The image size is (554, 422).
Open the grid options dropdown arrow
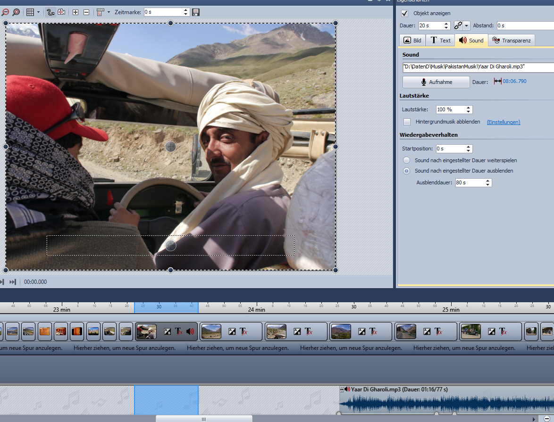pyautogui.click(x=38, y=12)
